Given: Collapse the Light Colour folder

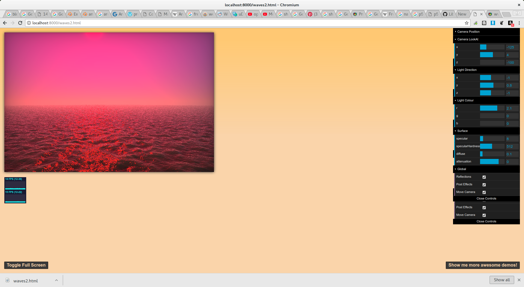Looking at the screenshot, I should click(486, 100).
